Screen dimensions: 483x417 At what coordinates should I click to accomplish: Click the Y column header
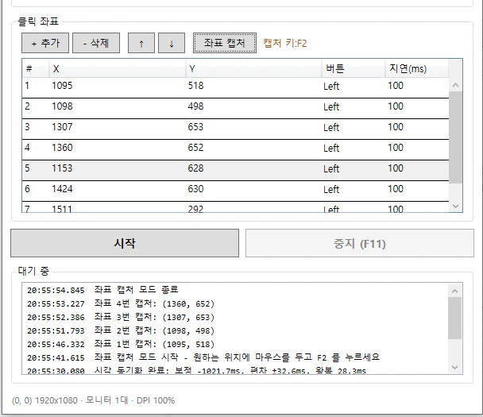pos(253,68)
